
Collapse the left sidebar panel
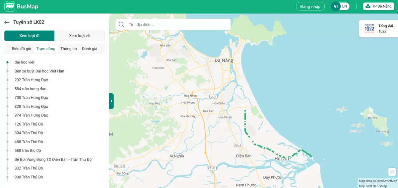(x=111, y=101)
